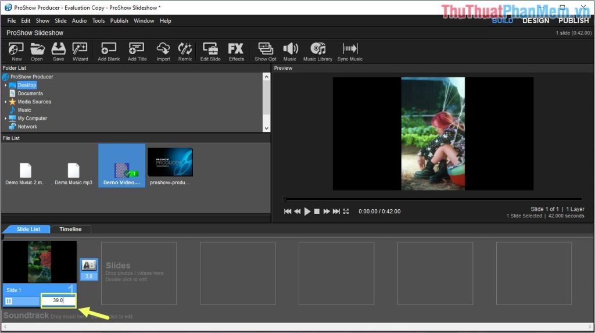595x333 pixels.
Task: Jump to end of preview
Action: 336,212
